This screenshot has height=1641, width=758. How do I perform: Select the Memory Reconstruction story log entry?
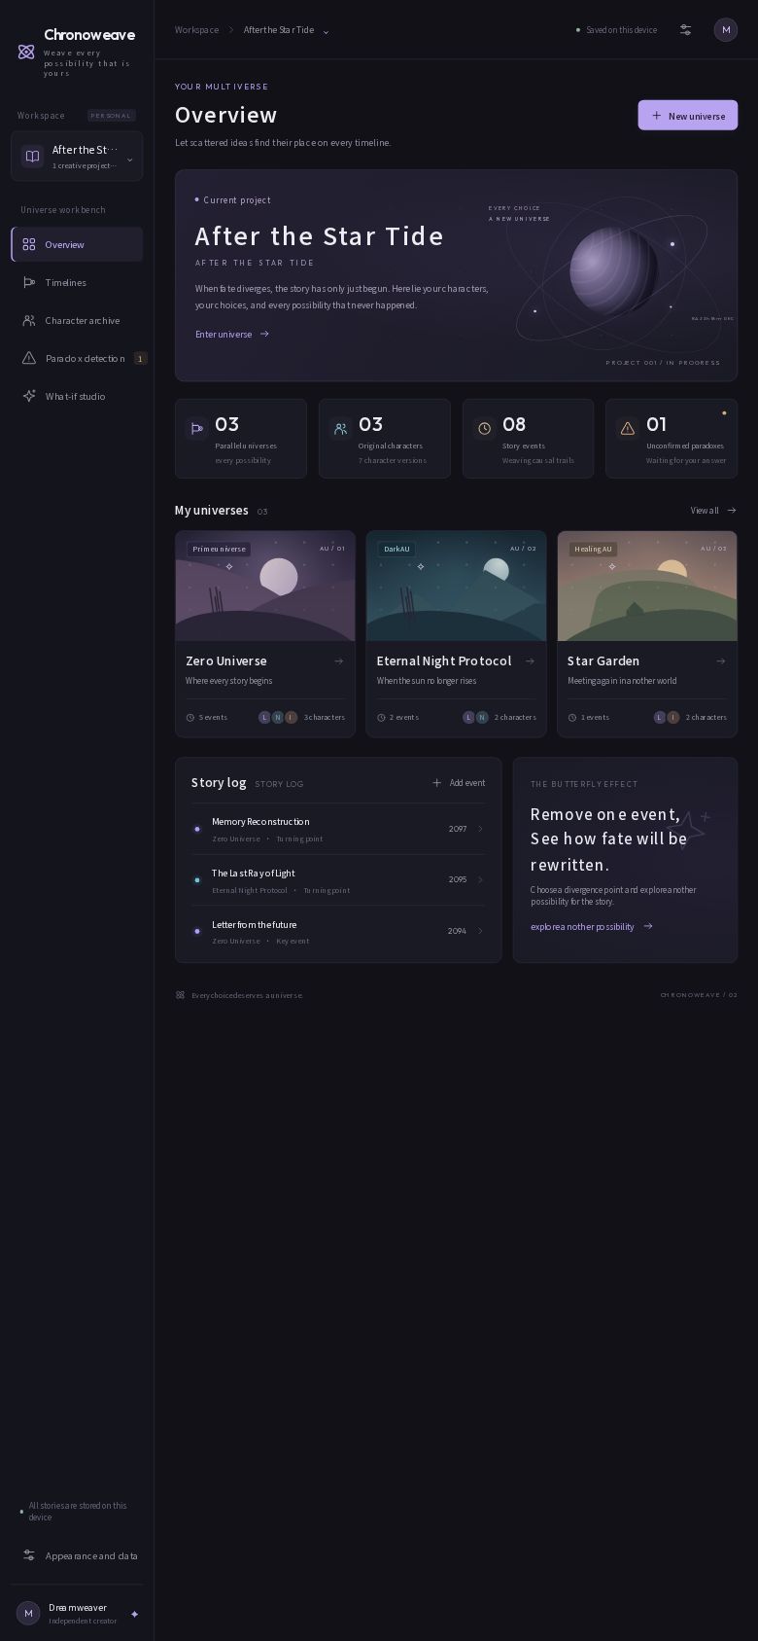click(x=338, y=830)
